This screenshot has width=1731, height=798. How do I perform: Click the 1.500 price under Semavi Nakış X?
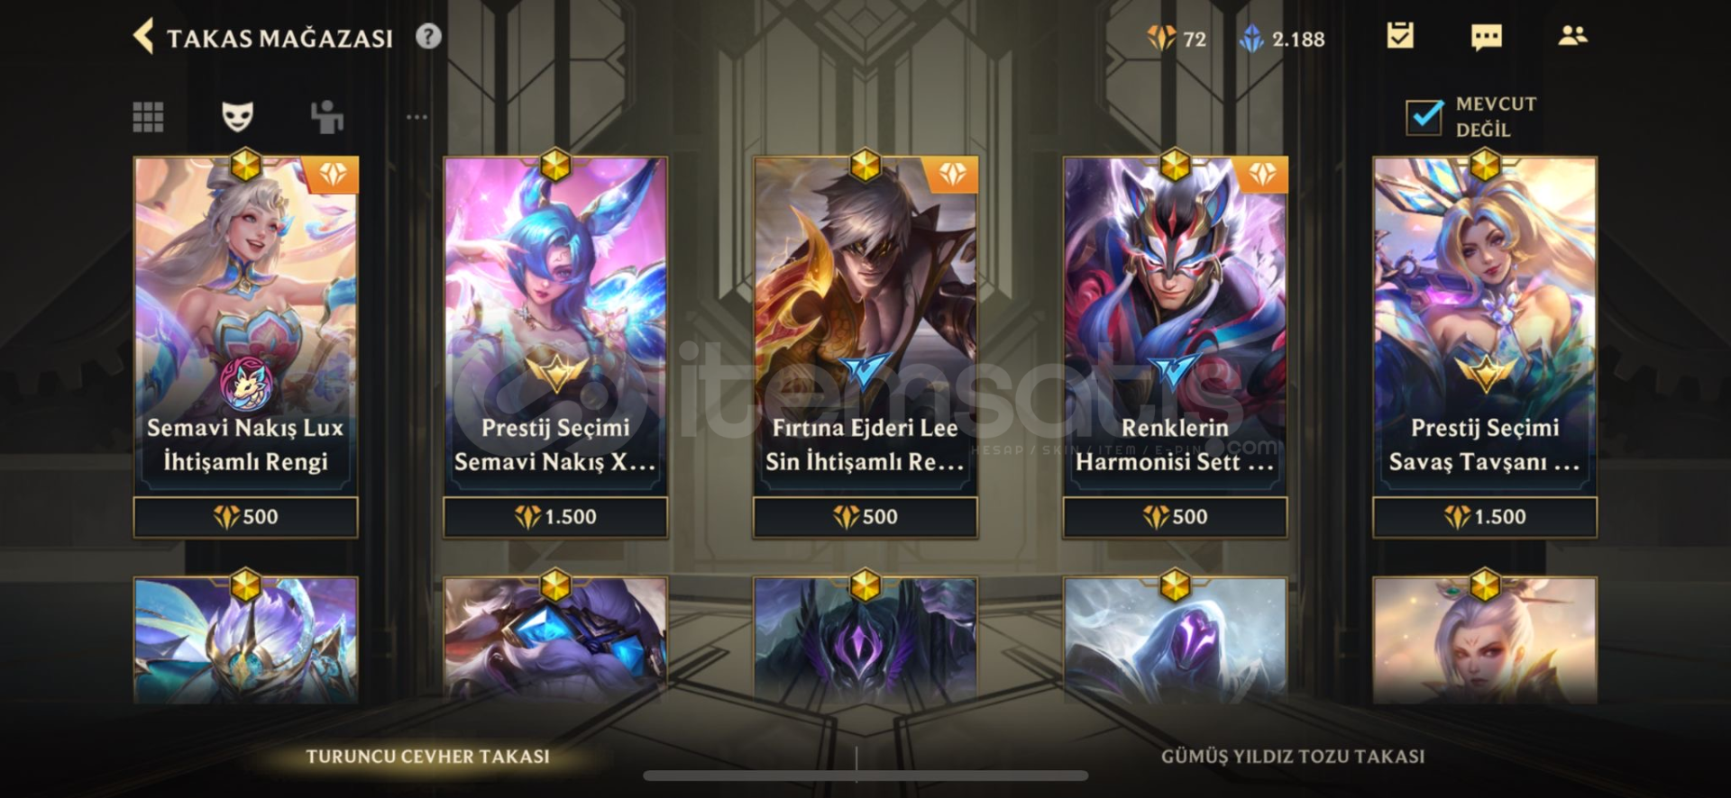point(555,517)
